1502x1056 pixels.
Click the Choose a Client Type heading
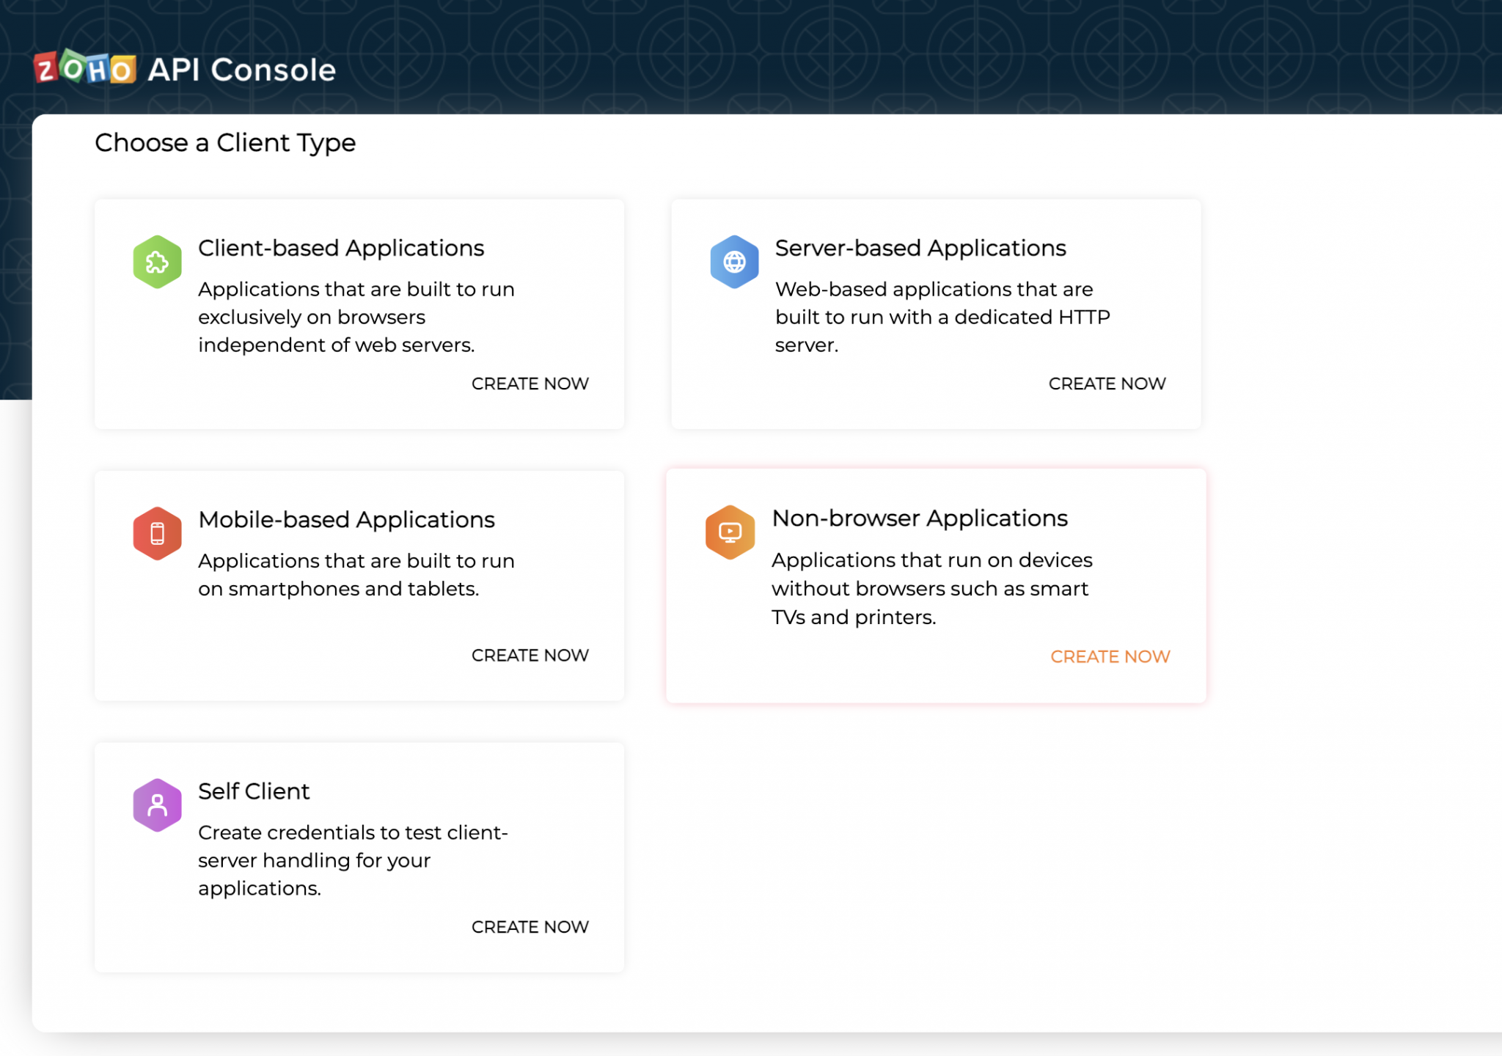point(224,142)
